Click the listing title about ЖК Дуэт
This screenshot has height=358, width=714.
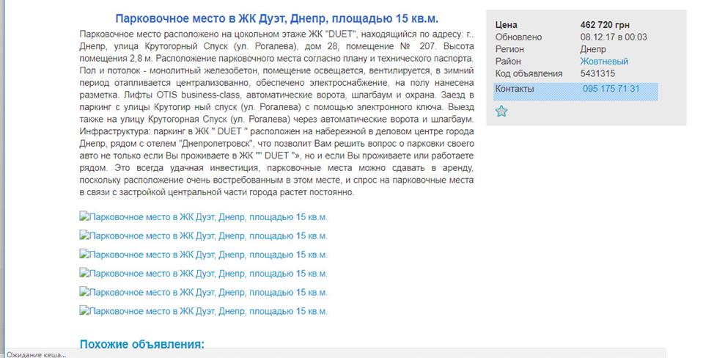point(276,18)
